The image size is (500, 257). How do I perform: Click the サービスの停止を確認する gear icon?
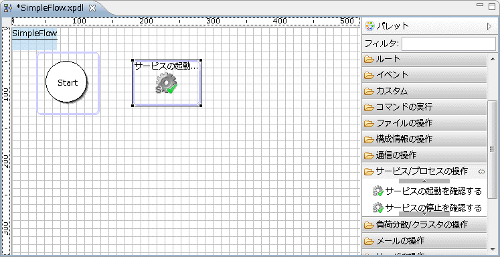(378, 208)
